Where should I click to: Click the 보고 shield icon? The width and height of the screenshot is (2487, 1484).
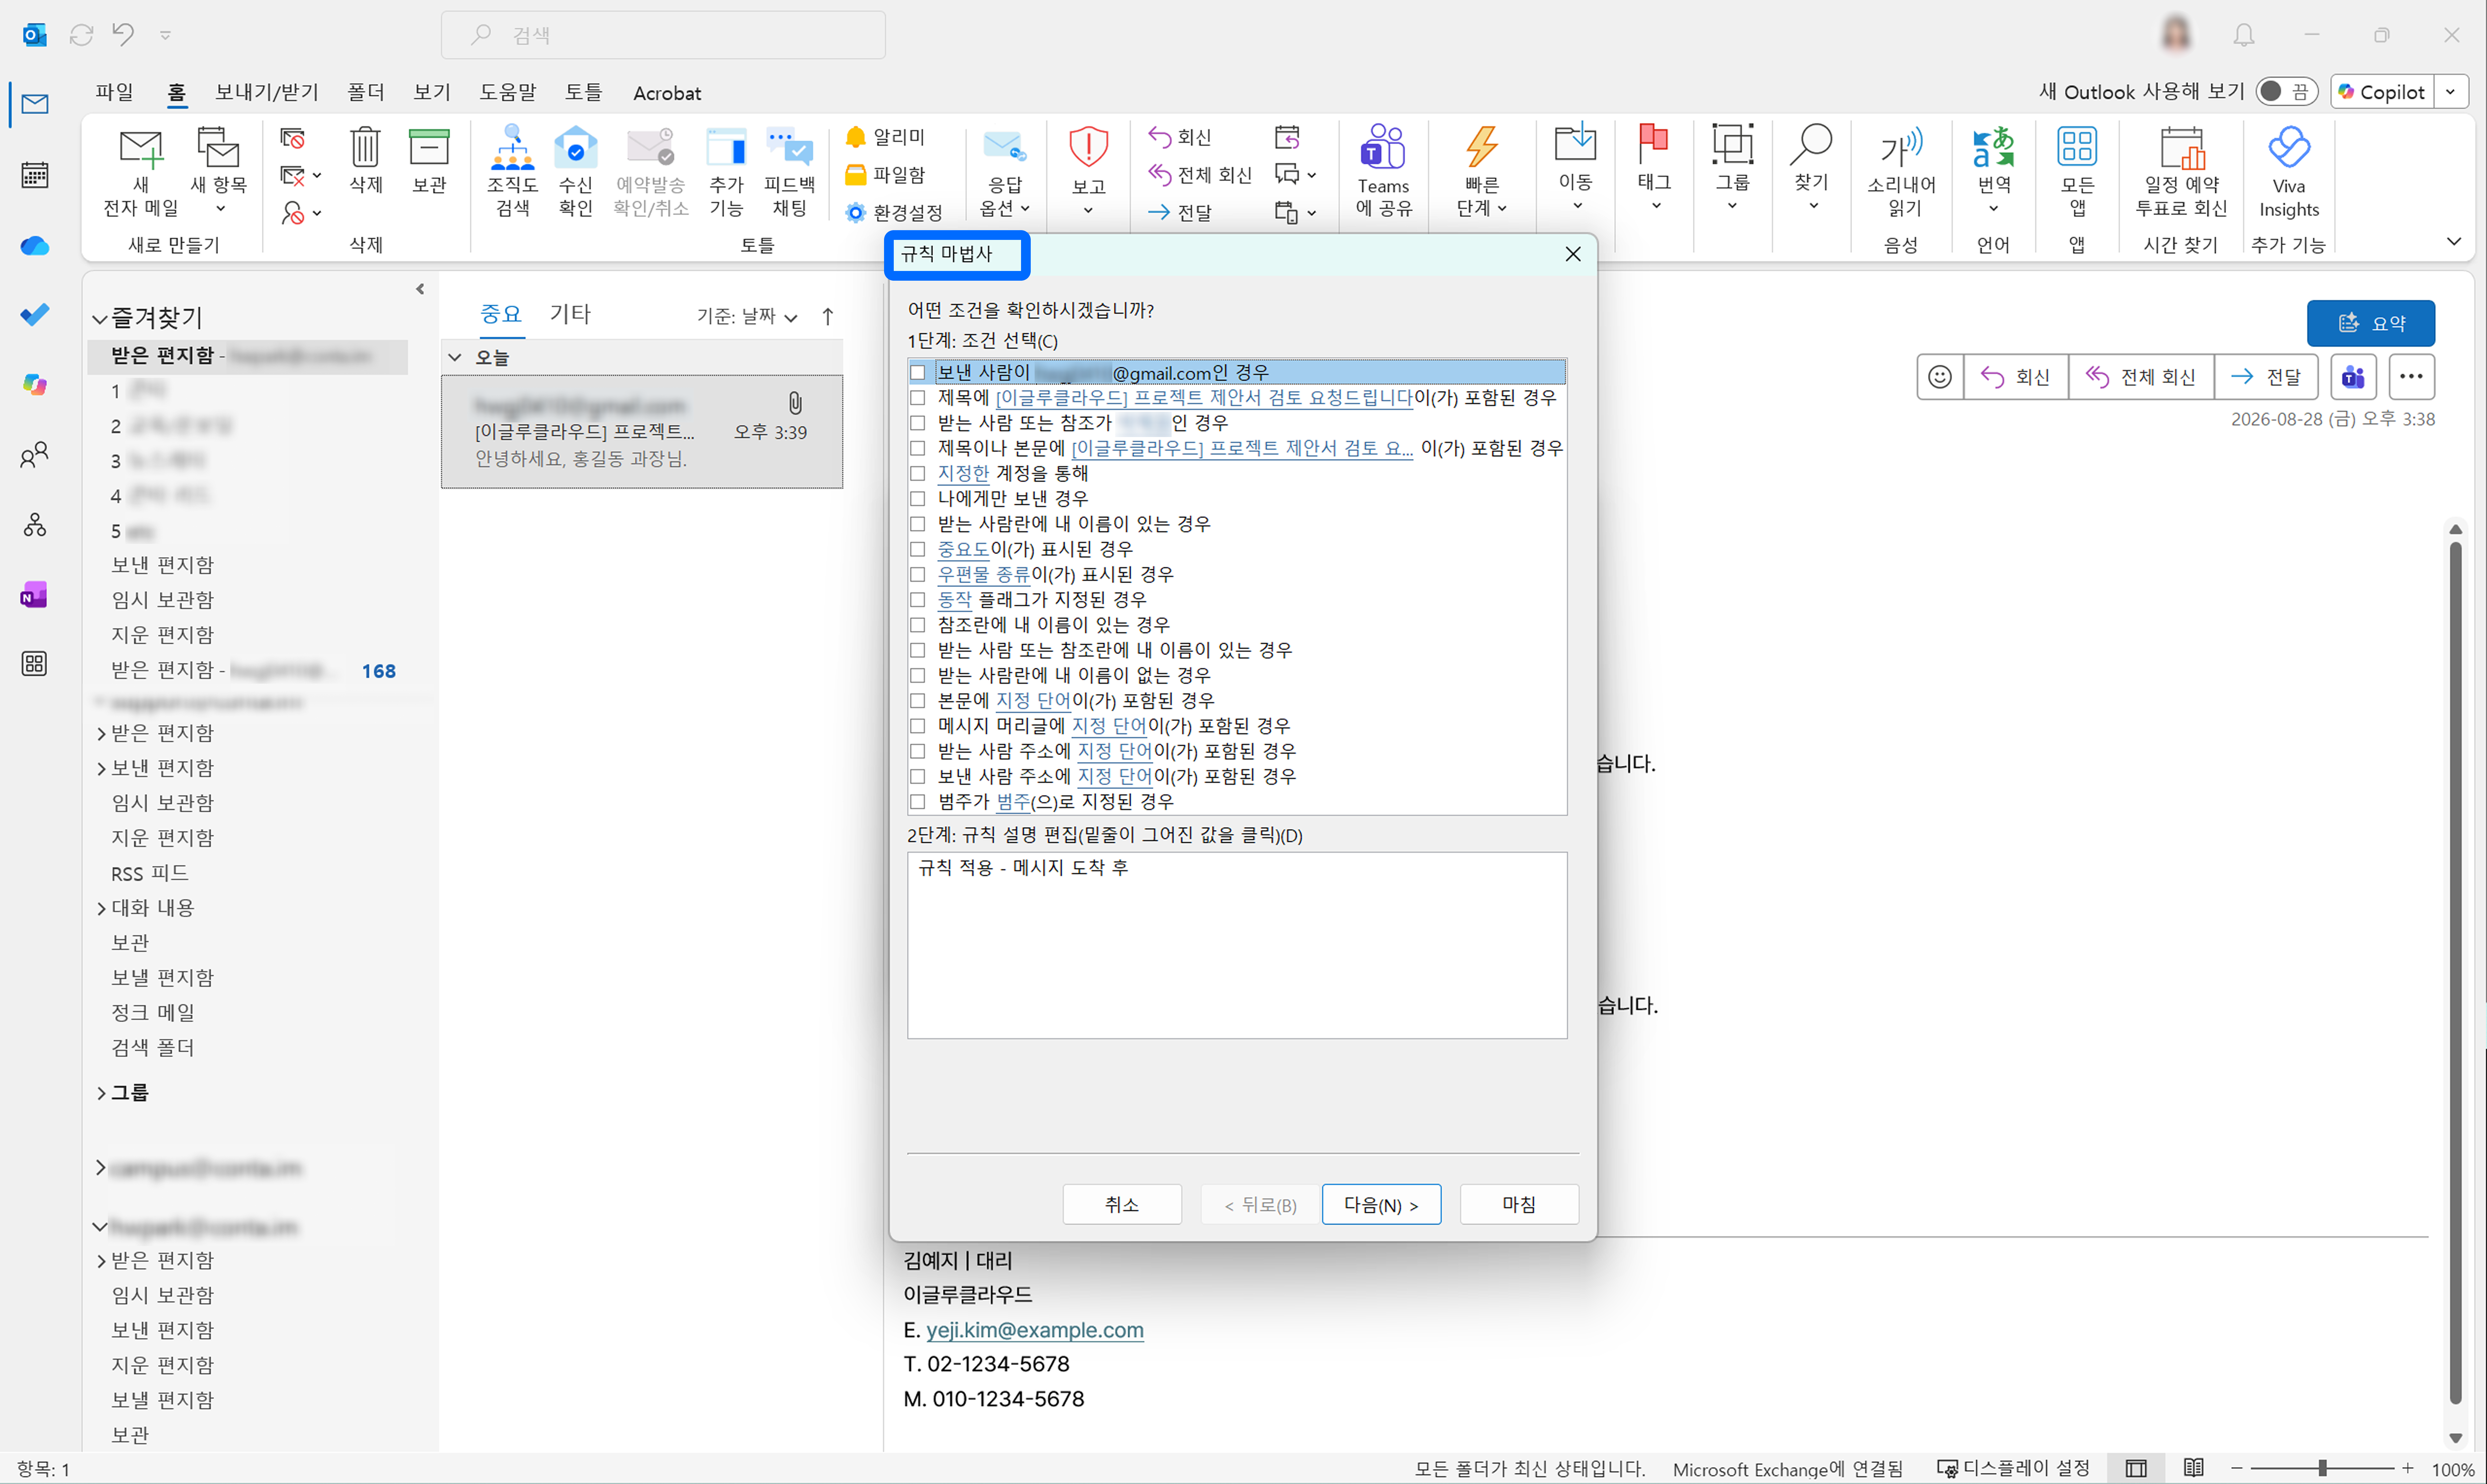[x=1088, y=170]
